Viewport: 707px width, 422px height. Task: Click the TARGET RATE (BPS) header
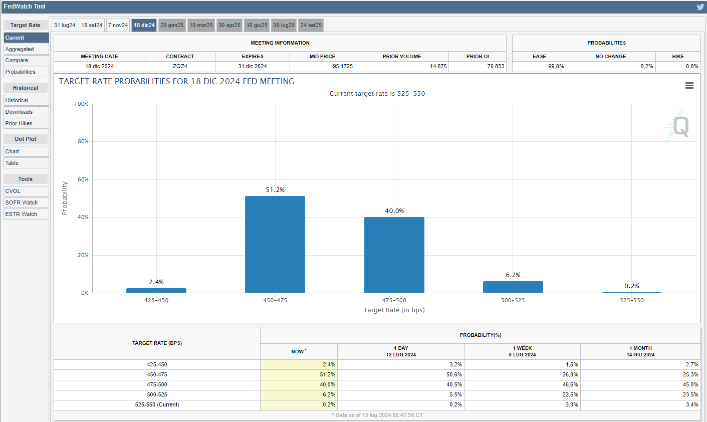click(157, 343)
